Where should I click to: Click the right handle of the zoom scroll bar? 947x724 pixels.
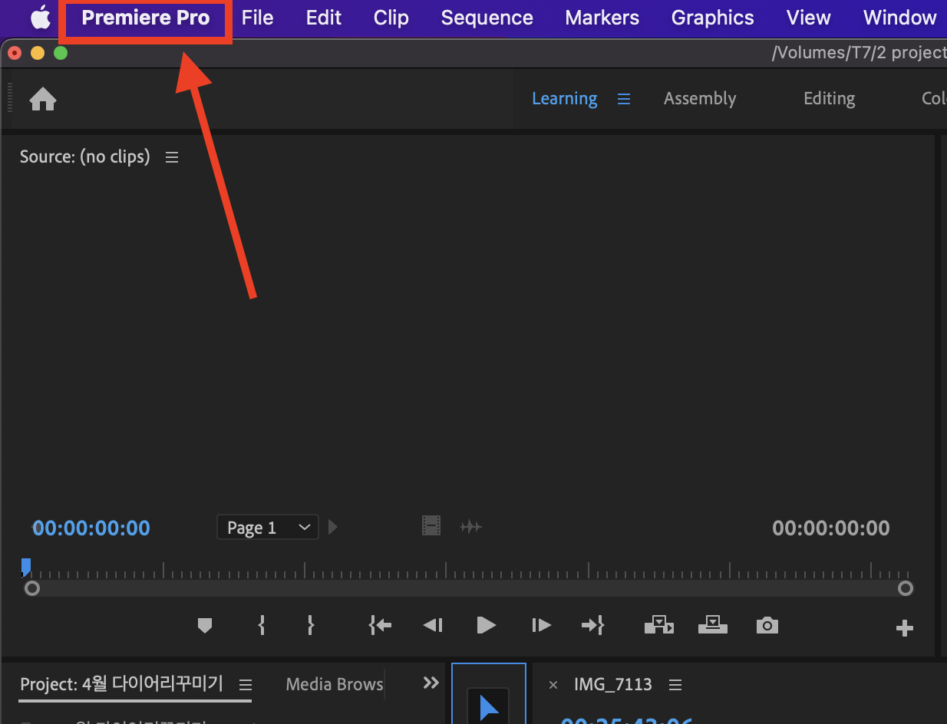906,589
